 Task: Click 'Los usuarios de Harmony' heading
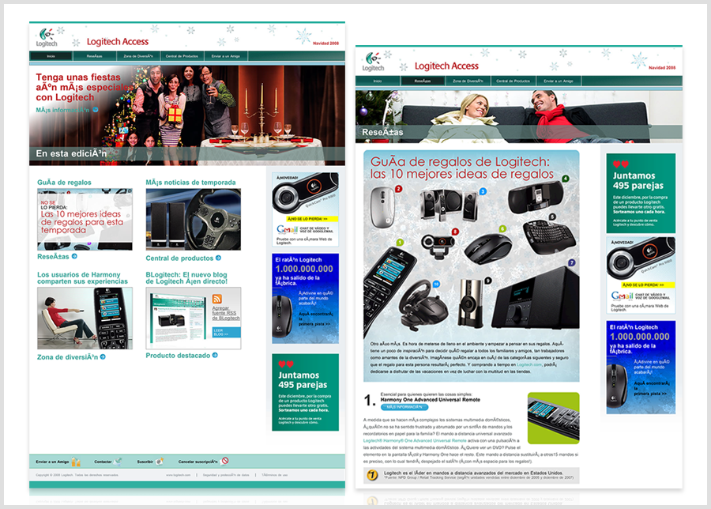(x=82, y=277)
